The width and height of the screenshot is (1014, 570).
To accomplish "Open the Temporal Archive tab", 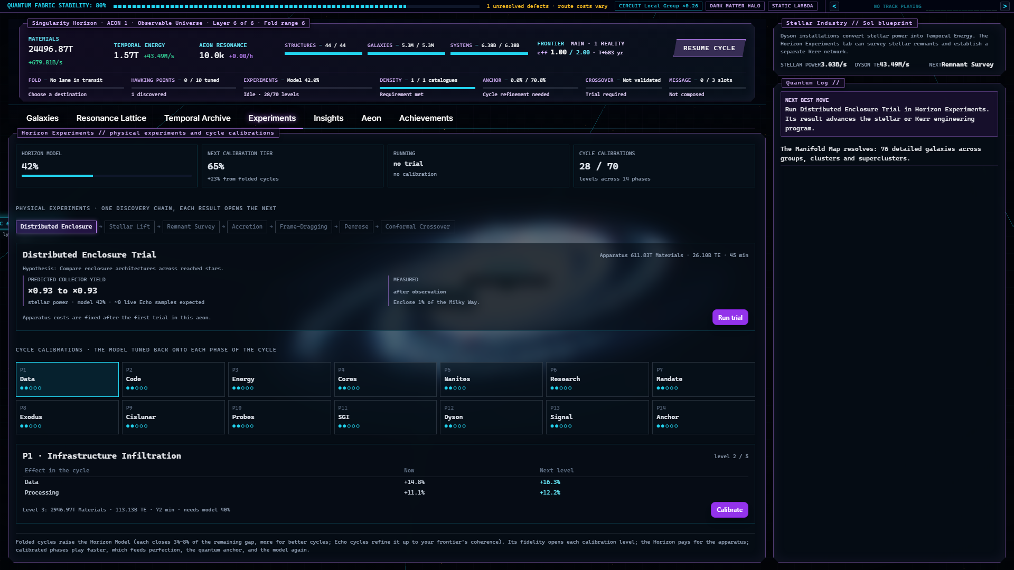I will [198, 118].
